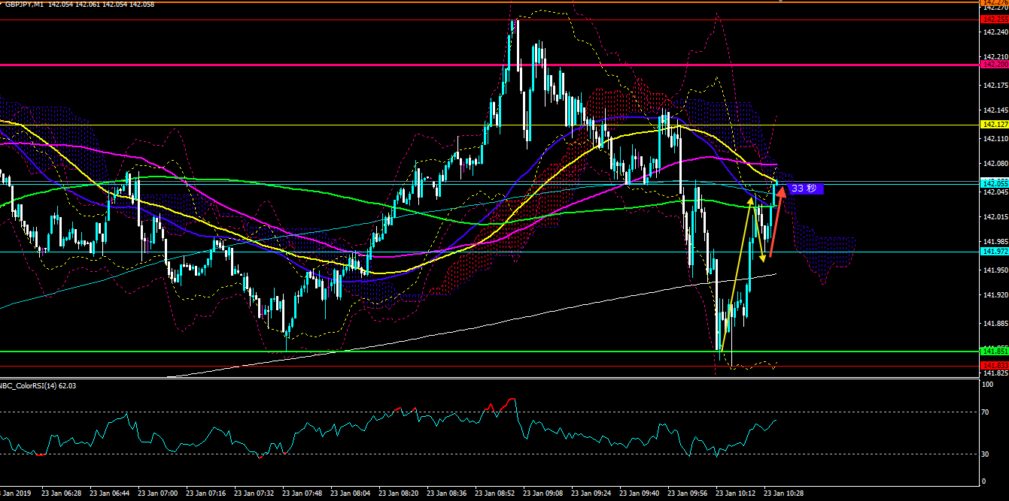
Task: Click the GBPJPY,M1 chart title
Action: click(23, 5)
